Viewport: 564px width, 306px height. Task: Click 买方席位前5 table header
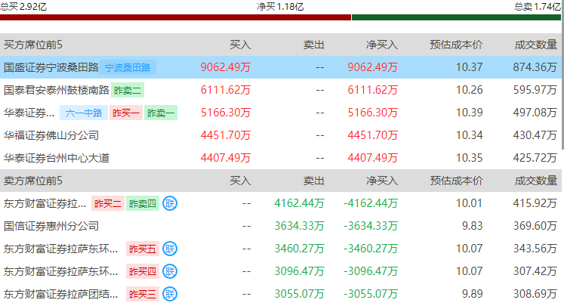[33, 45]
